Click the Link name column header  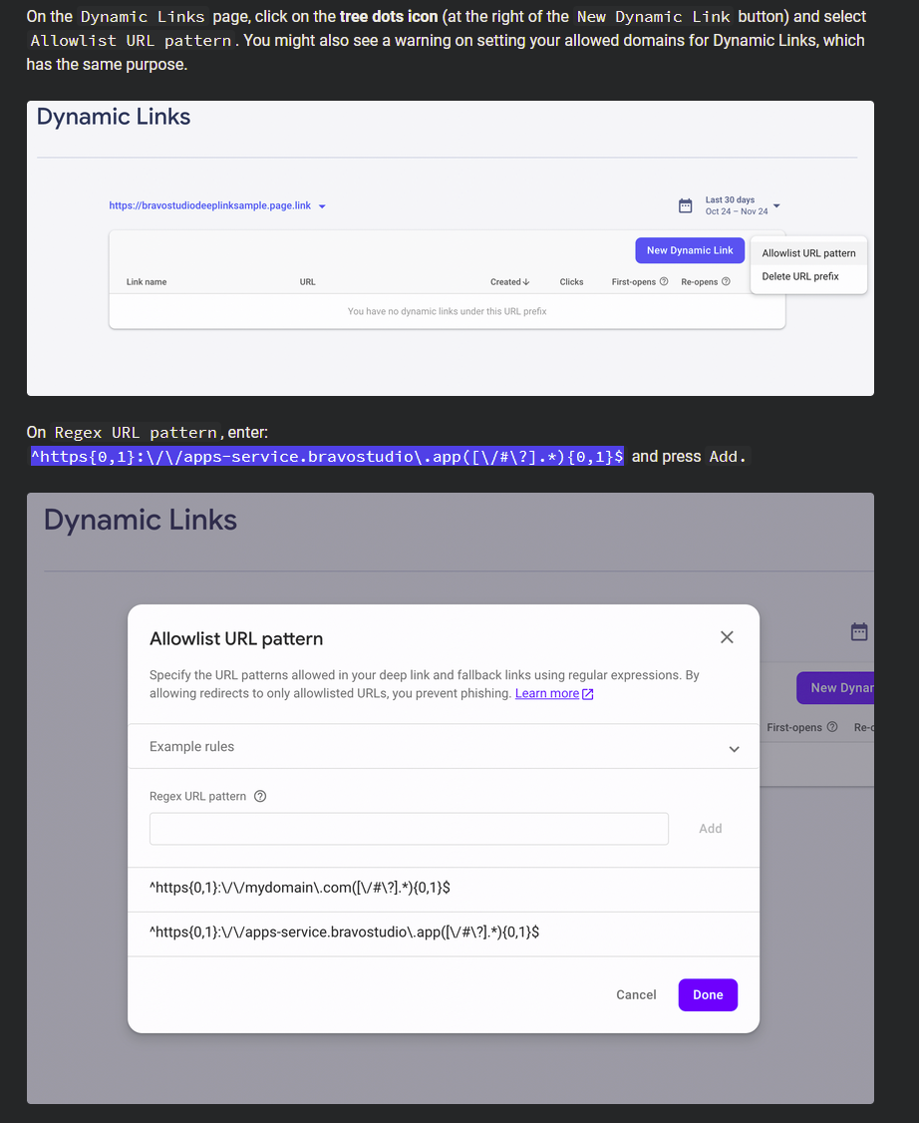point(147,282)
